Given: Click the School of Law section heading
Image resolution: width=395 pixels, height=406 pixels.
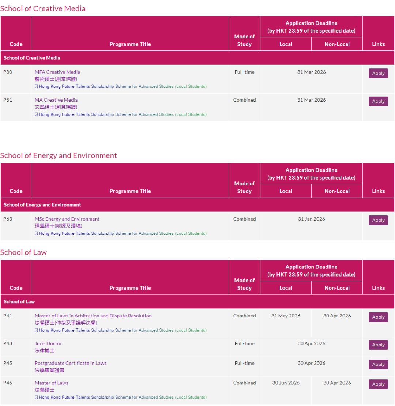Looking at the screenshot, I should click(23, 252).
